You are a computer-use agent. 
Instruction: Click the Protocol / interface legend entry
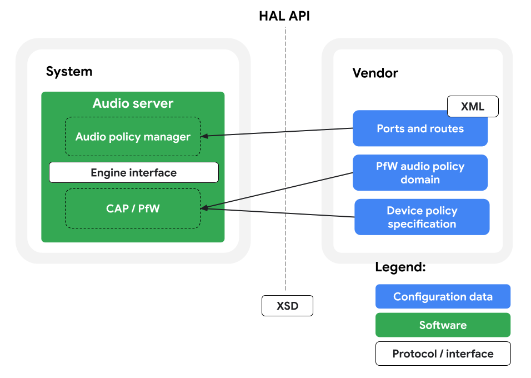coord(443,354)
